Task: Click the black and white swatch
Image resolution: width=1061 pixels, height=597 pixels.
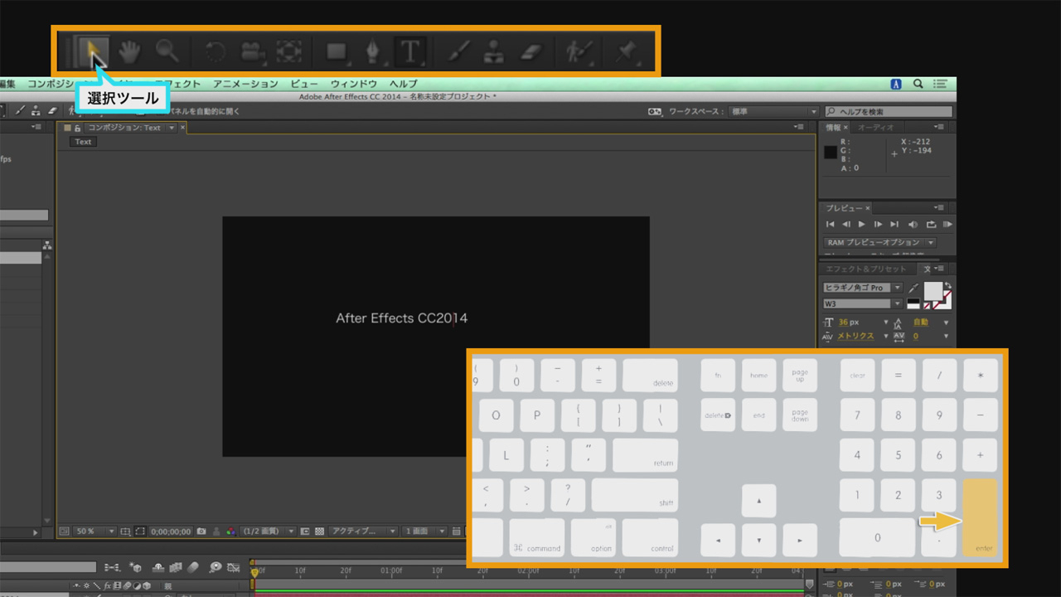Action: point(913,303)
